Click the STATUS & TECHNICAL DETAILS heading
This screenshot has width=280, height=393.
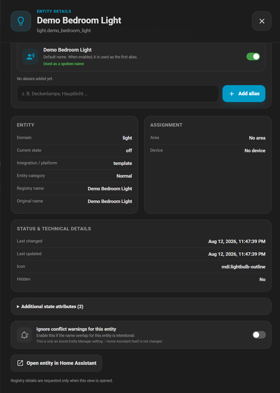tap(54, 229)
